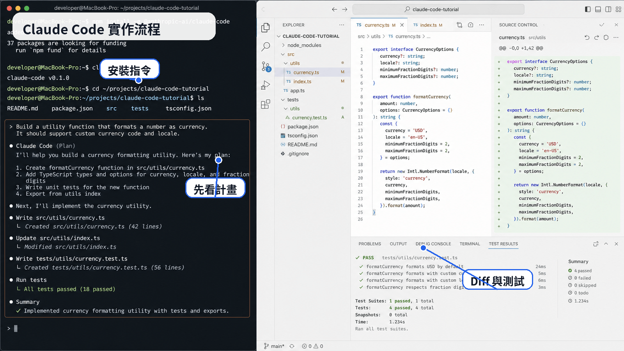
Task: Open the customize layout icon
Action: coord(619,9)
